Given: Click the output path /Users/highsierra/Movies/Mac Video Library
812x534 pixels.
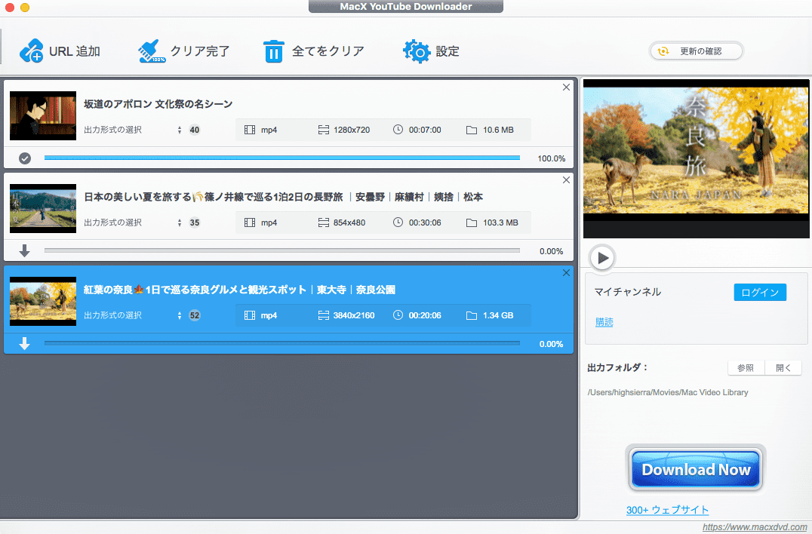Looking at the screenshot, I should 668,392.
